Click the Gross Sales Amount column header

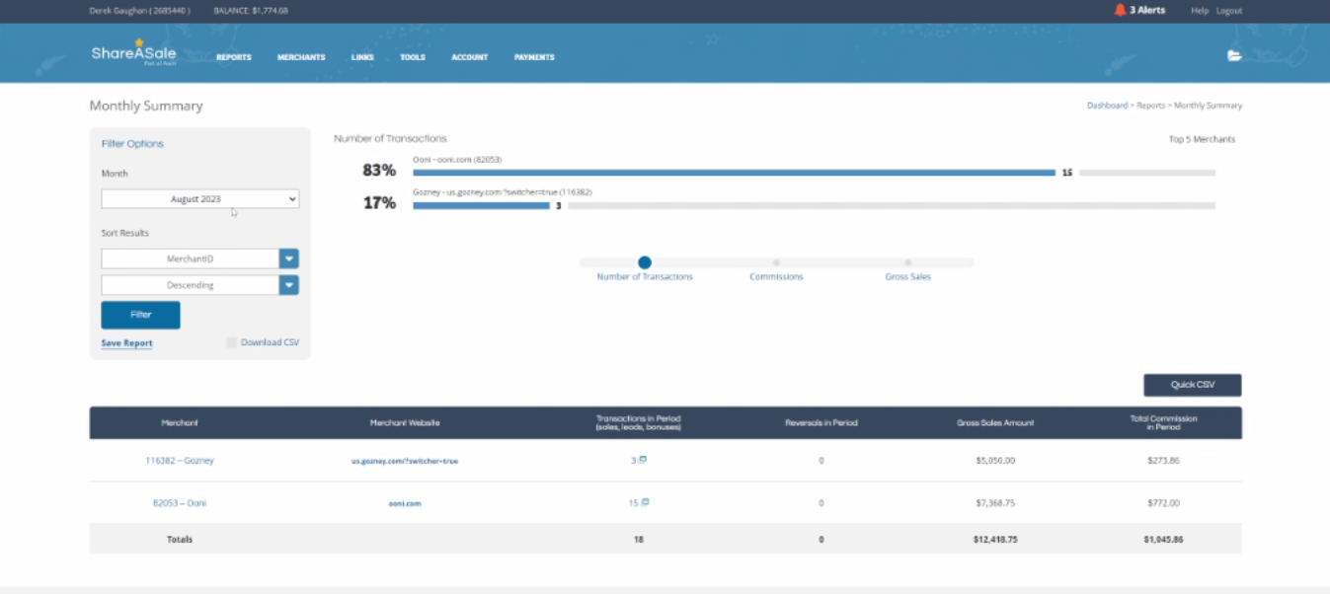[995, 422]
